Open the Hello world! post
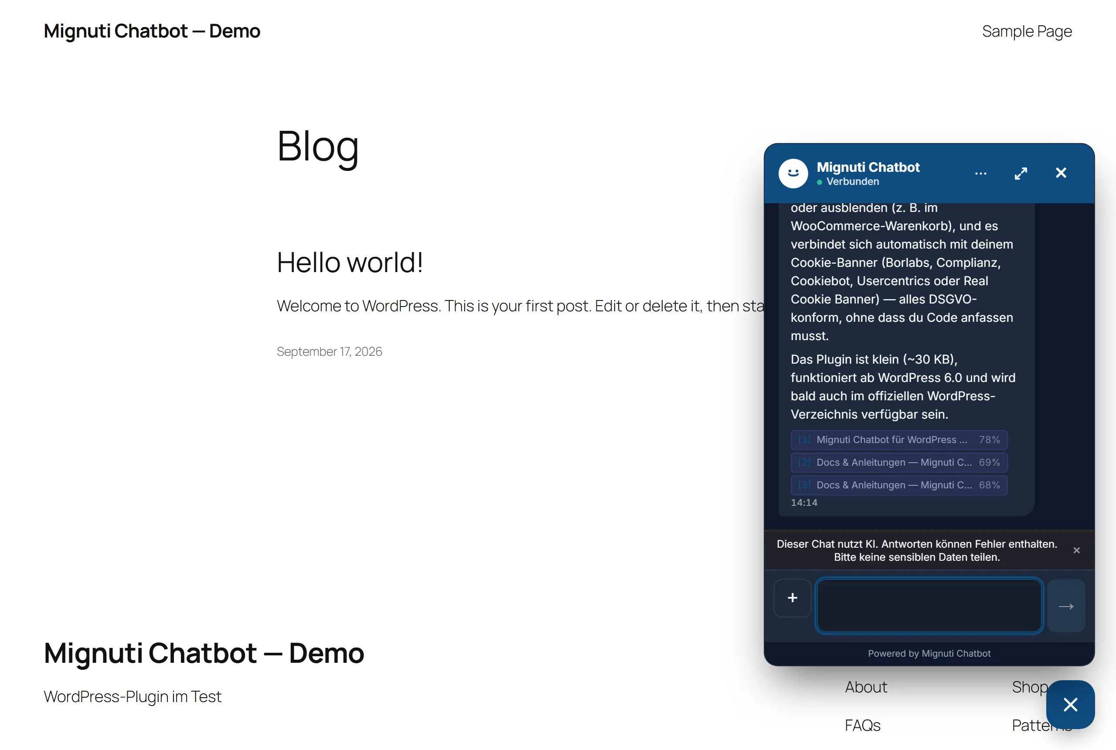The image size is (1116, 750). pos(350,262)
